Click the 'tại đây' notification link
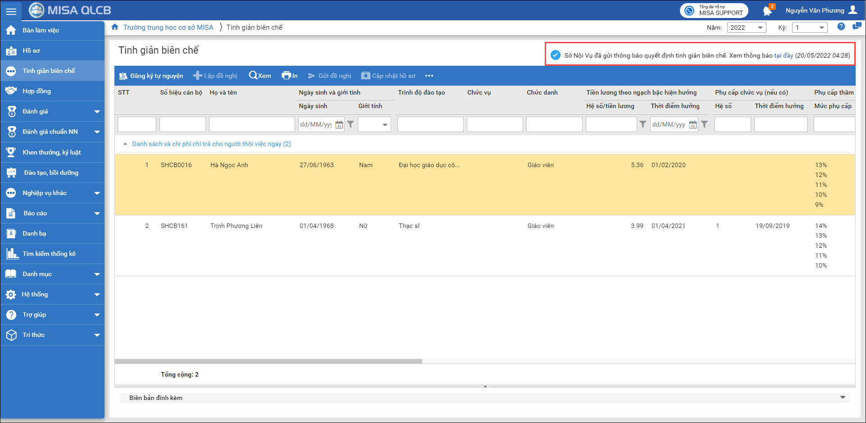Image resolution: width=866 pixels, height=423 pixels. [784, 55]
